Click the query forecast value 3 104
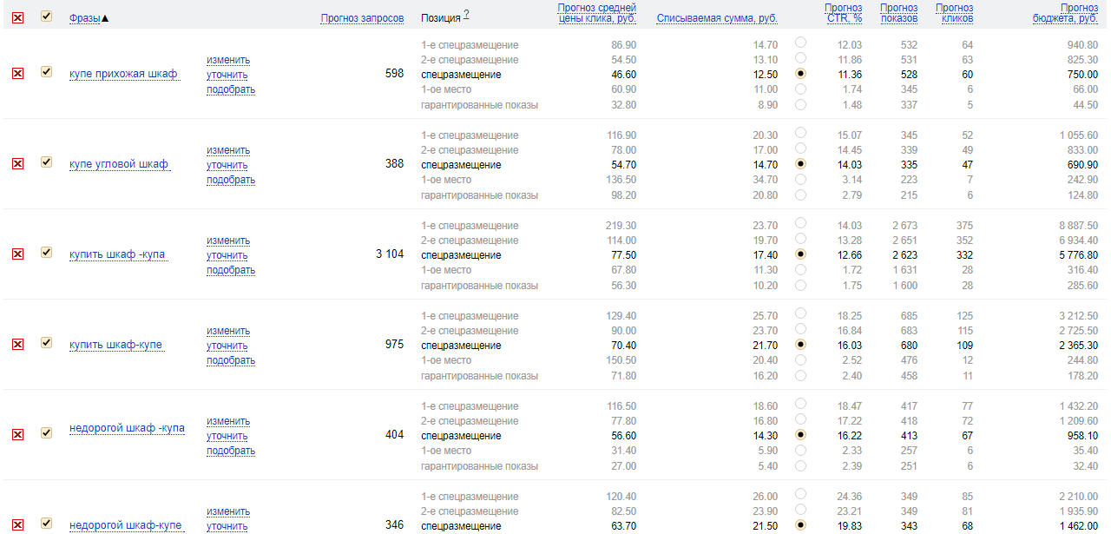 [x=390, y=254]
